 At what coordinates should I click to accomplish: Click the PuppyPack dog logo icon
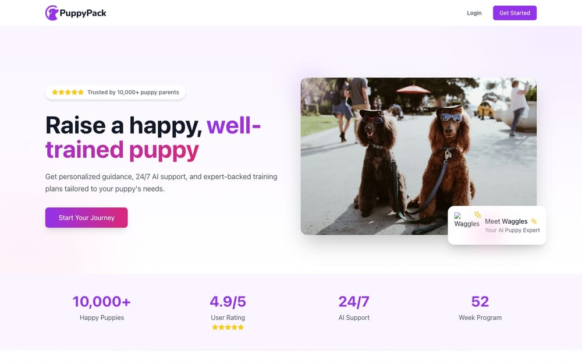pyautogui.click(x=52, y=13)
